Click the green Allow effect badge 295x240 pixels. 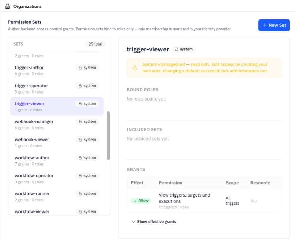tap(141, 201)
